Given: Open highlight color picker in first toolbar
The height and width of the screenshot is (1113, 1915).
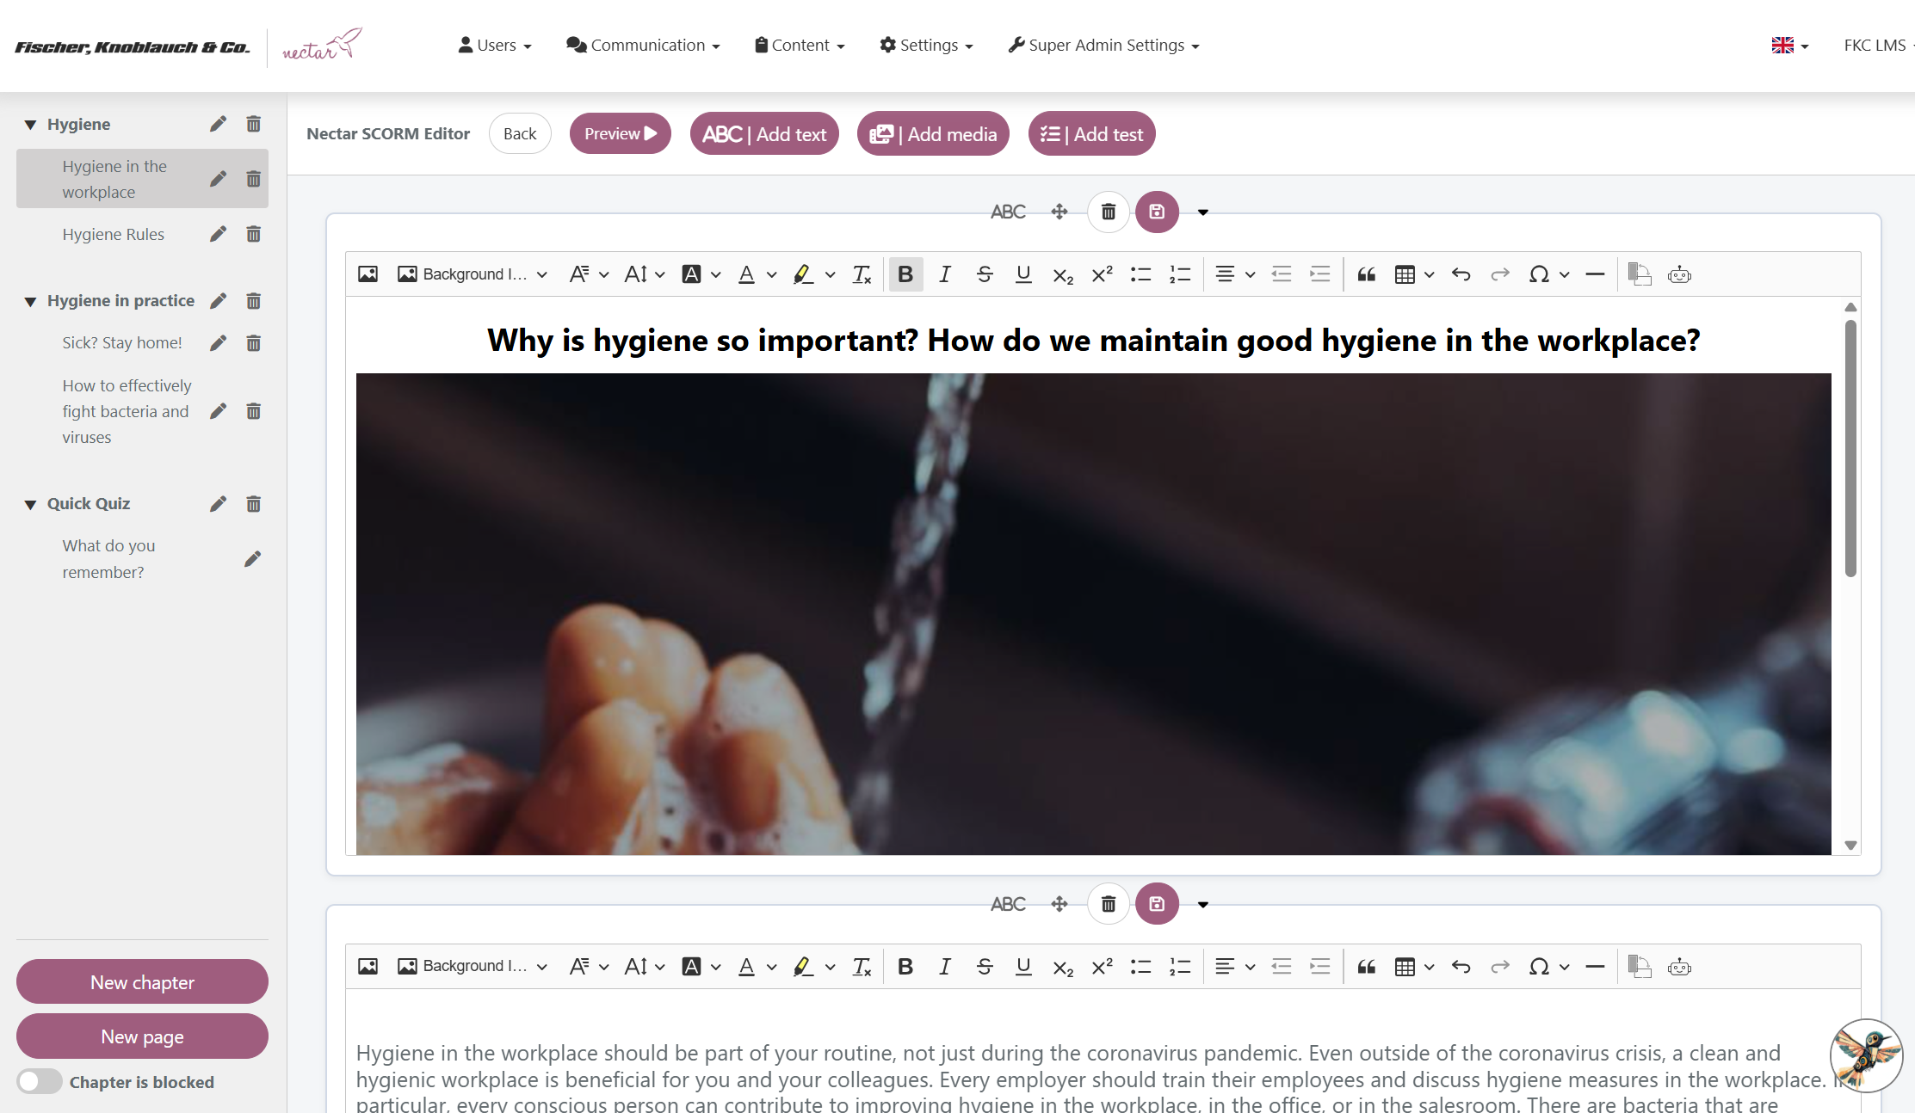Looking at the screenshot, I should [x=830, y=274].
